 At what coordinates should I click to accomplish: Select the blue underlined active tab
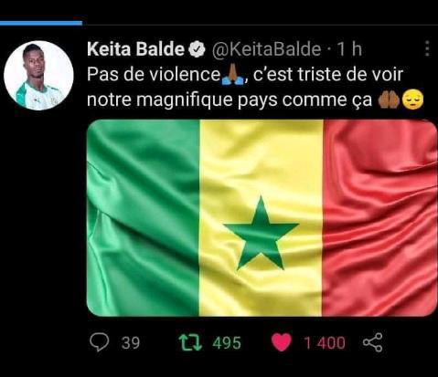(x=41, y=23)
